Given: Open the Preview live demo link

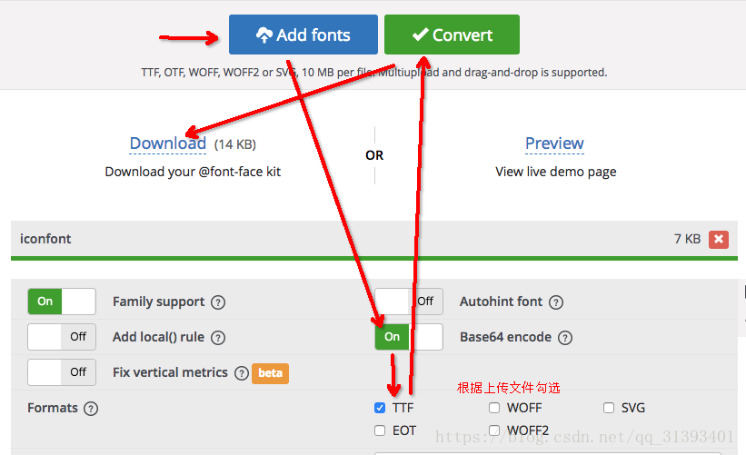Looking at the screenshot, I should pyautogui.click(x=554, y=143).
